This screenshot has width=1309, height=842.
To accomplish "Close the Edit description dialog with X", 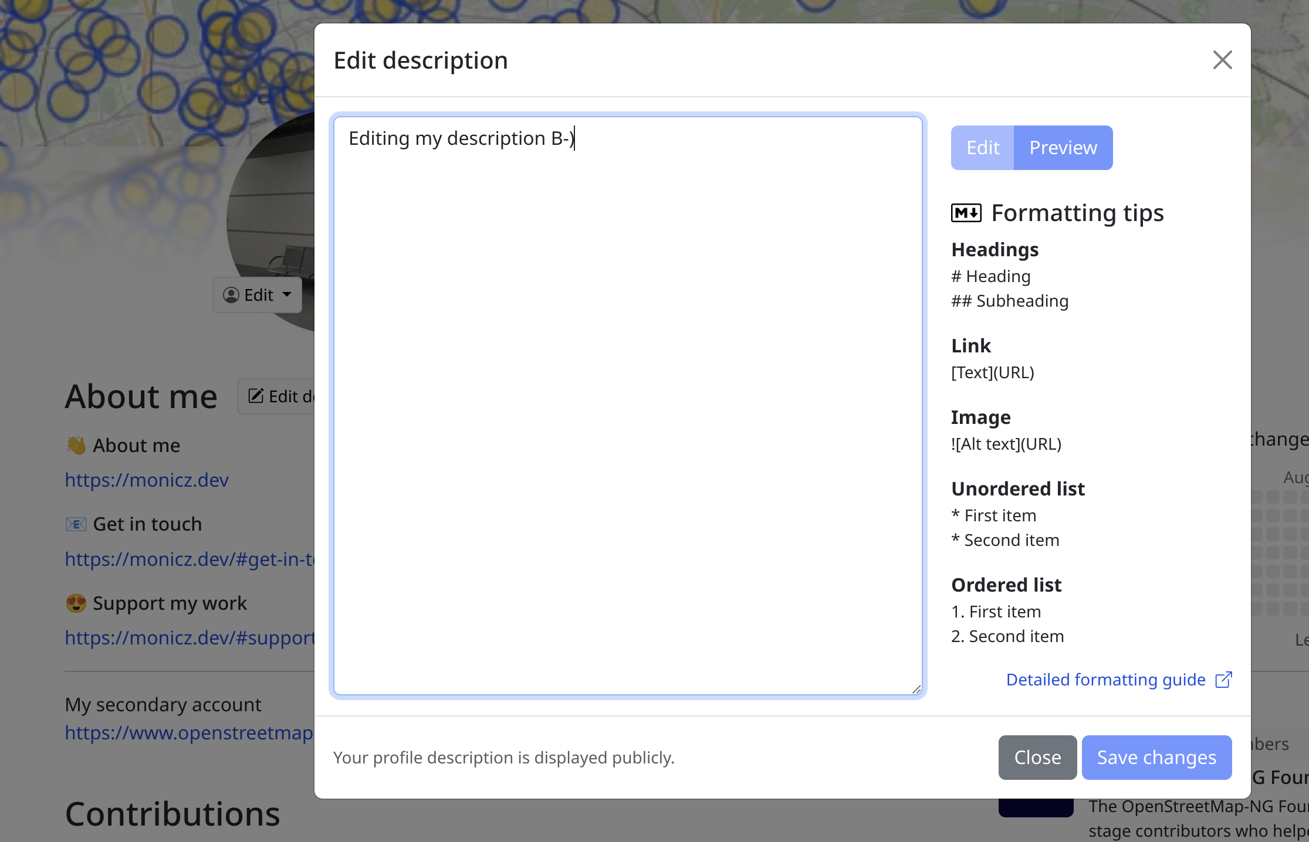I will pyautogui.click(x=1222, y=60).
